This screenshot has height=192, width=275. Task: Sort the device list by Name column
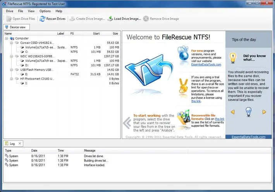8,34
